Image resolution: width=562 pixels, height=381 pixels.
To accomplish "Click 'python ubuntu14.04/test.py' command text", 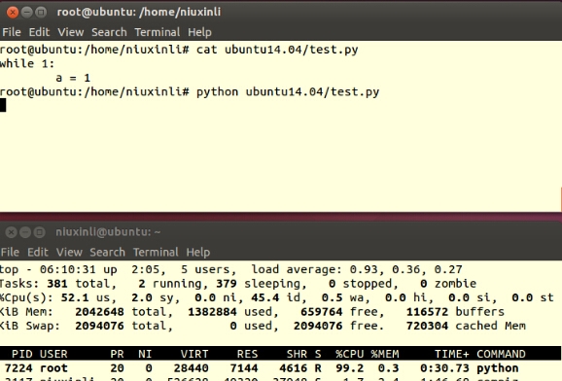I will (x=288, y=92).
